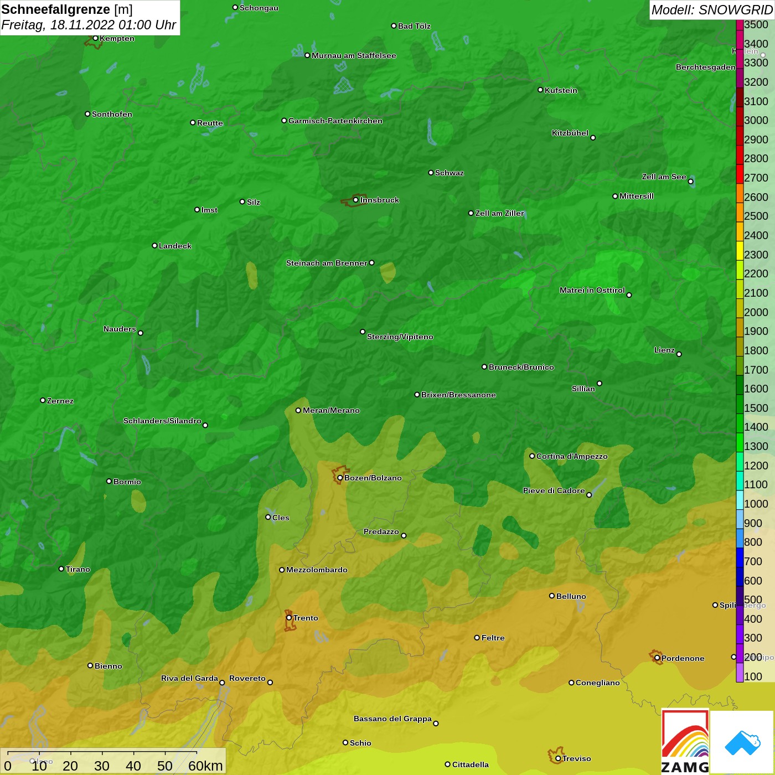Select the Cortina d'Ampezzo label

click(x=572, y=456)
